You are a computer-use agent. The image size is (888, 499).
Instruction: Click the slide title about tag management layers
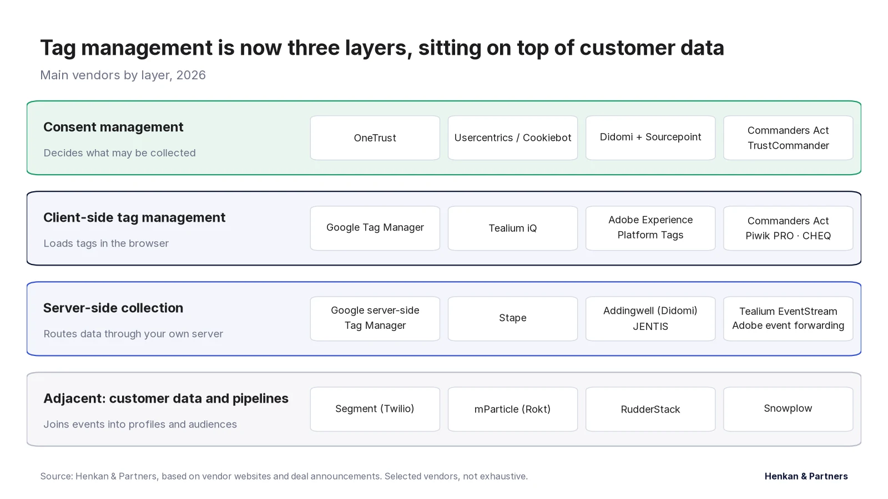click(x=382, y=48)
